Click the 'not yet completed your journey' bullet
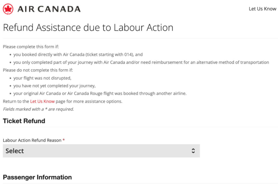This screenshot has height=187, width=278. [x=54, y=86]
